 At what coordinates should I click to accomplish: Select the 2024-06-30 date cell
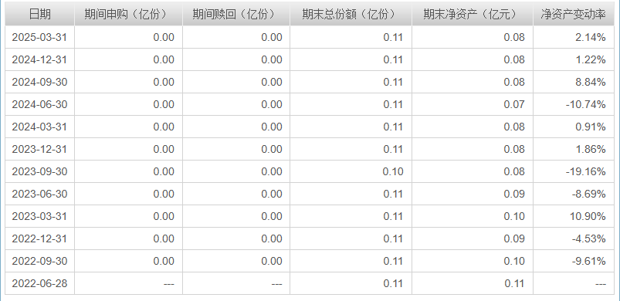click(x=39, y=104)
